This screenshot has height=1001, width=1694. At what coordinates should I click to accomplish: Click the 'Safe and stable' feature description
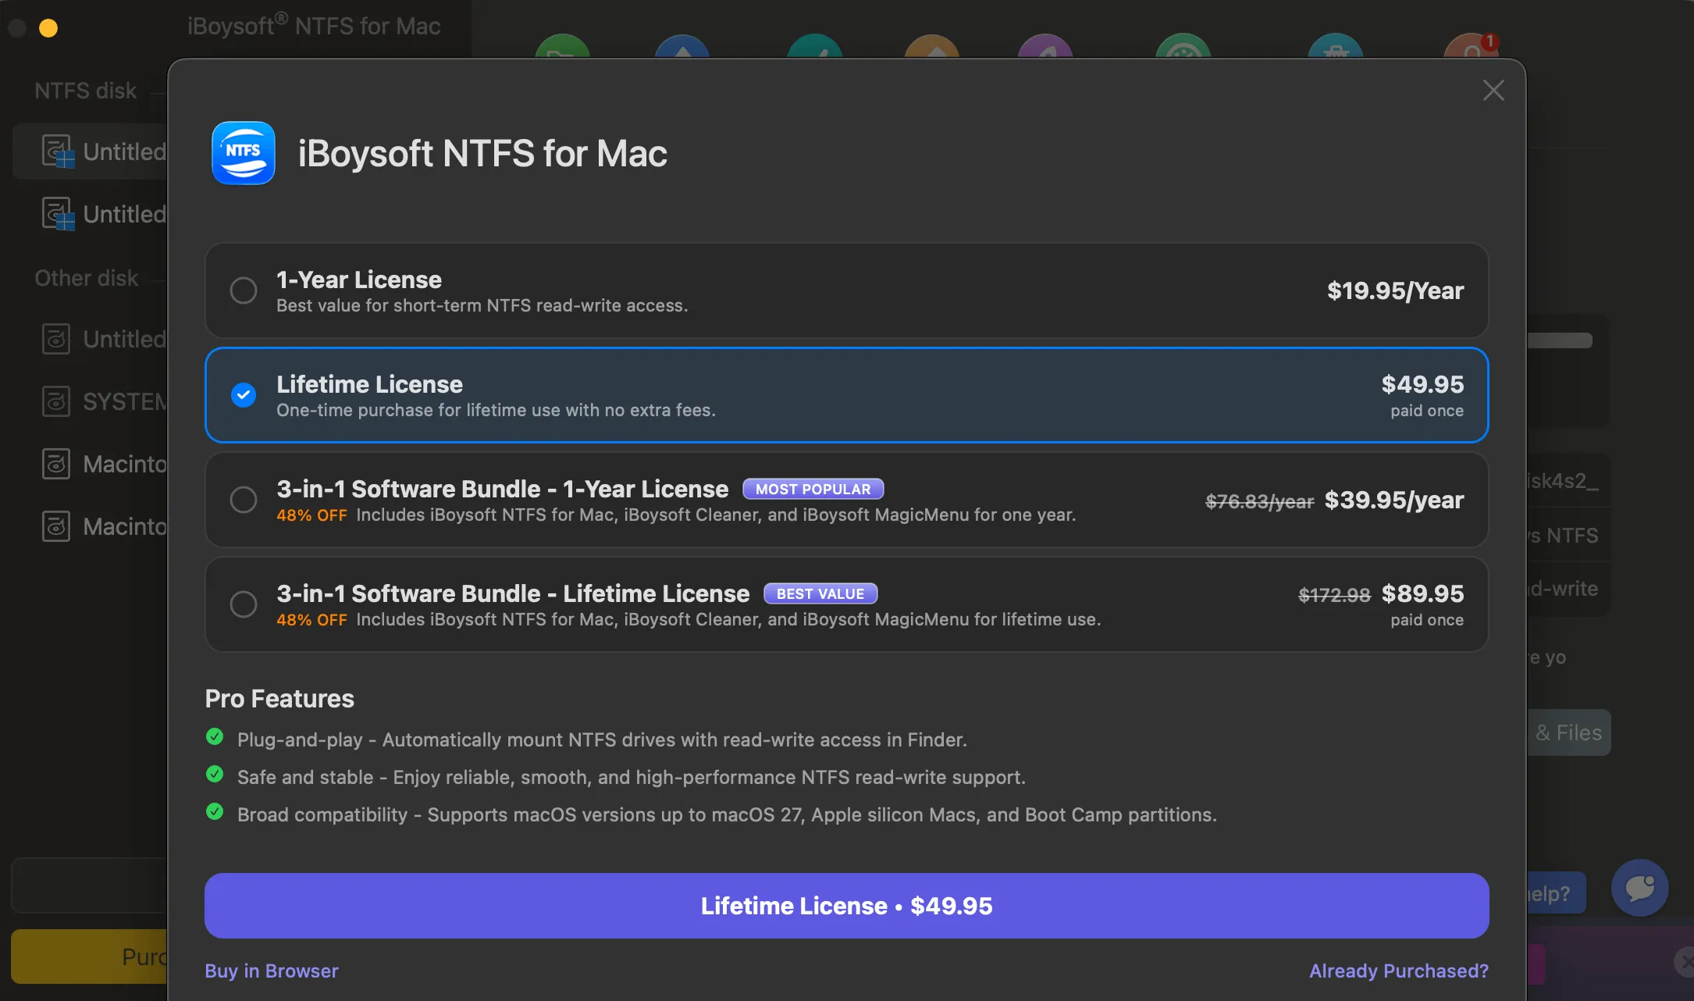[x=631, y=778]
